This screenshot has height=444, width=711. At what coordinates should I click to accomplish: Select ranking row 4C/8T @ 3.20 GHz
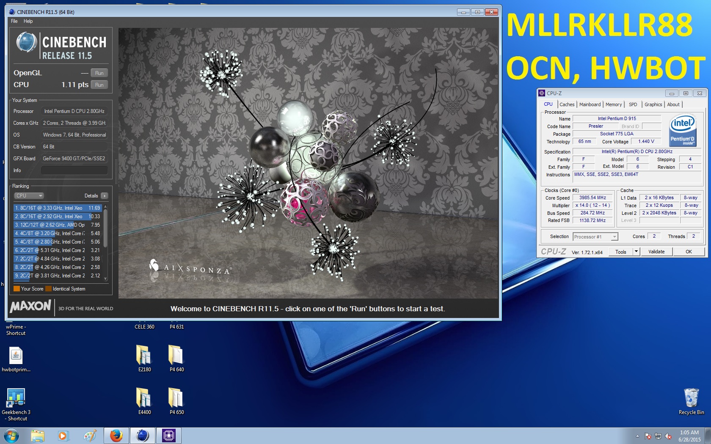58,233
